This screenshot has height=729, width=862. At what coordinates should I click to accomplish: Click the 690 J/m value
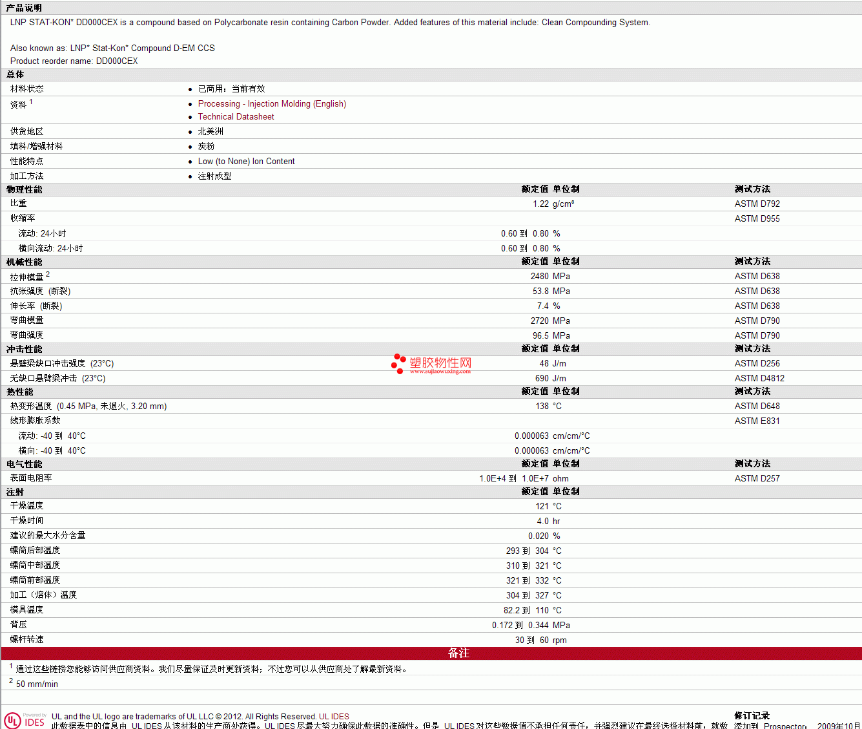pos(551,379)
